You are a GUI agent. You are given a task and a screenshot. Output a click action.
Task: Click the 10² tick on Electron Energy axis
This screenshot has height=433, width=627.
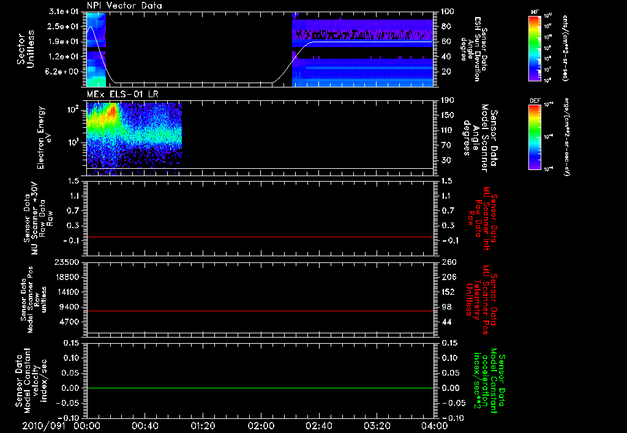click(x=72, y=109)
